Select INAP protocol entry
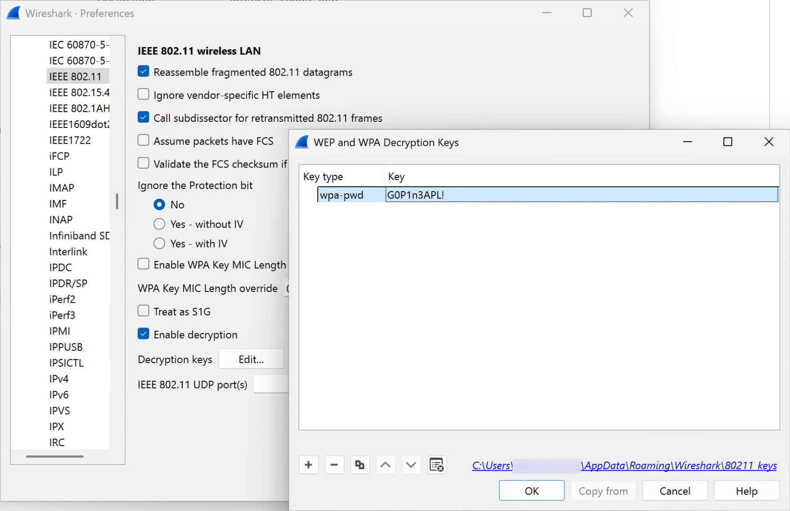 point(61,220)
